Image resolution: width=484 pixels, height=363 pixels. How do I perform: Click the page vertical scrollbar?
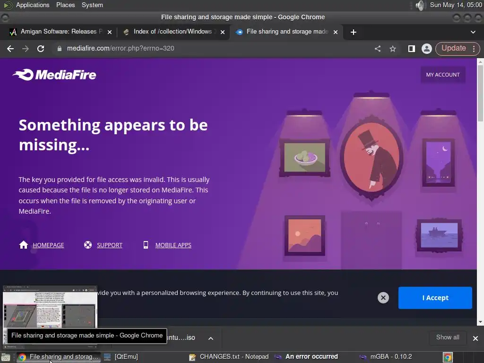click(480, 93)
